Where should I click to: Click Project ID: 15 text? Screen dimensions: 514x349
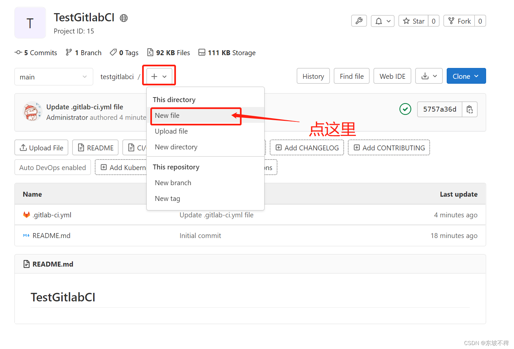point(74,31)
